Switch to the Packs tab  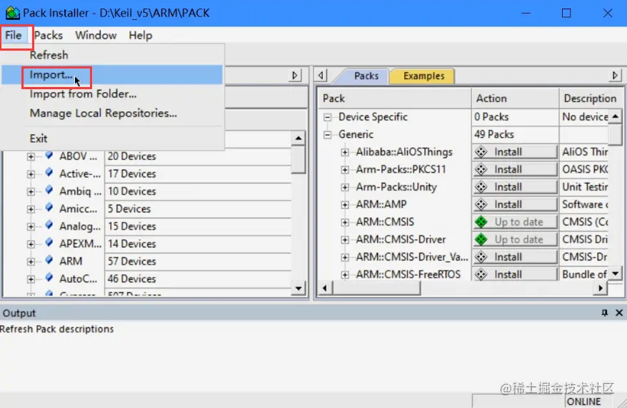tap(366, 76)
